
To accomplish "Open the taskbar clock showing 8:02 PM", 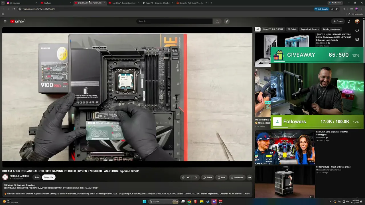I will pyautogui.click(x=355, y=202).
